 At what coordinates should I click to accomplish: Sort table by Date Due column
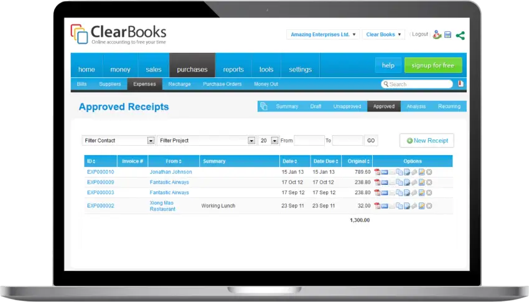(x=326, y=161)
